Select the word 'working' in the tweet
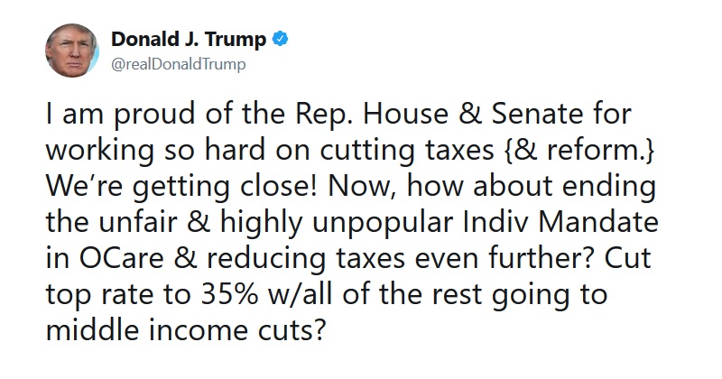Image resolution: width=722 pixels, height=379 pixels. point(100,151)
